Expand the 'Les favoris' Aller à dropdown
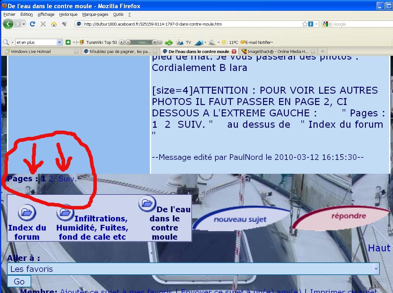Viewport: 393px width, 293px height. coord(376,269)
